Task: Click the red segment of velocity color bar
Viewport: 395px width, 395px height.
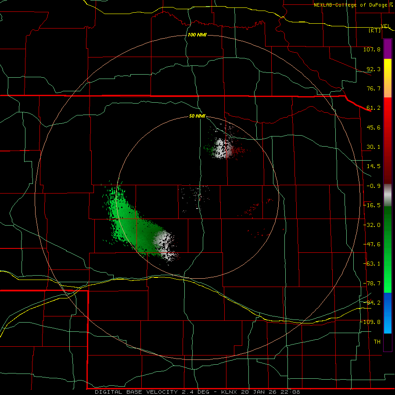Action: (388, 140)
